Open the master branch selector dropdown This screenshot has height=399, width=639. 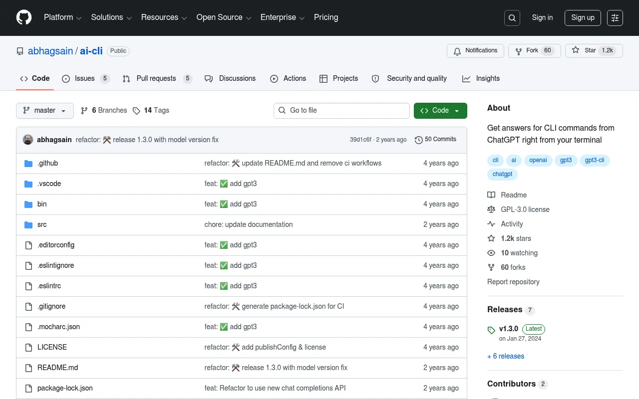tap(45, 111)
